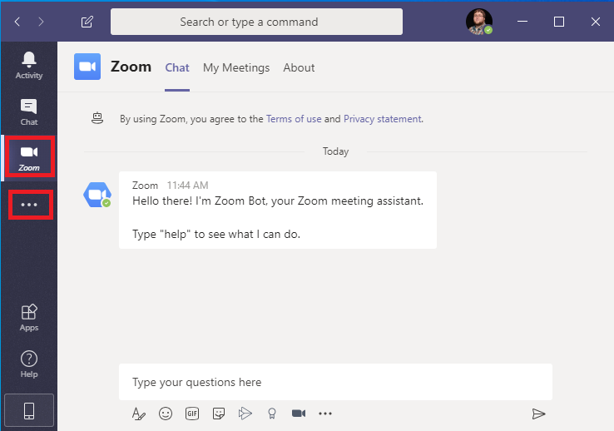Open the Format text options icon
614x431 pixels.
139,414
